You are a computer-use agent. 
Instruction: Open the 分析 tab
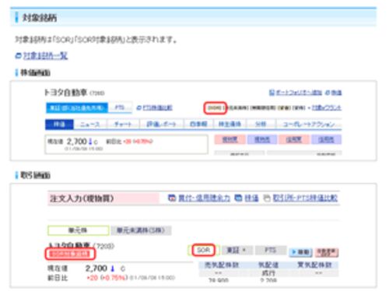point(261,124)
